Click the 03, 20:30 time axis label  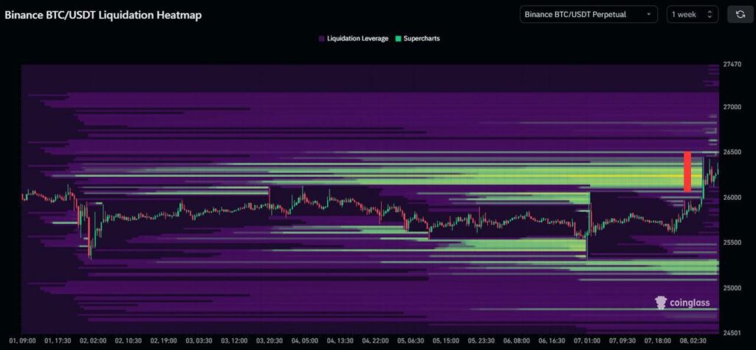coord(269,341)
